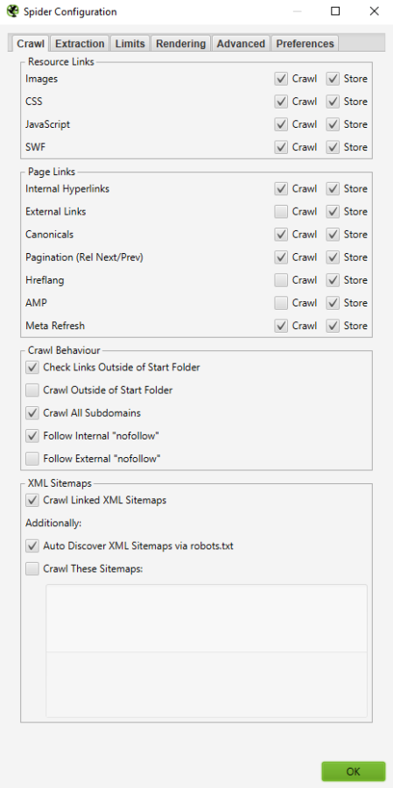The width and height of the screenshot is (393, 788).
Task: Click the Screaming Frog spider icon in title bar
Action: 12,11
